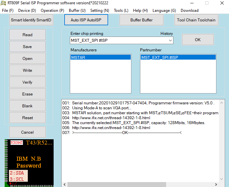Click the Auto ISP AutoISP button
Screen dimensions: 229x187
(x=86, y=20)
